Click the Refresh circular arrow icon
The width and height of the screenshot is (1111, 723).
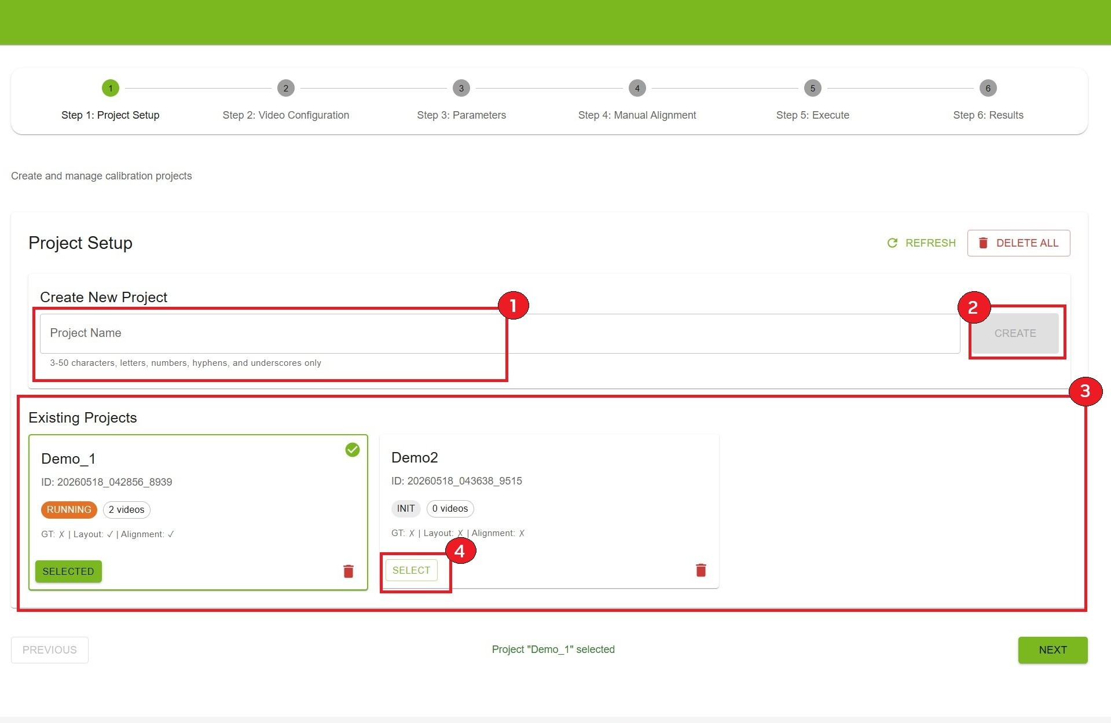point(892,243)
